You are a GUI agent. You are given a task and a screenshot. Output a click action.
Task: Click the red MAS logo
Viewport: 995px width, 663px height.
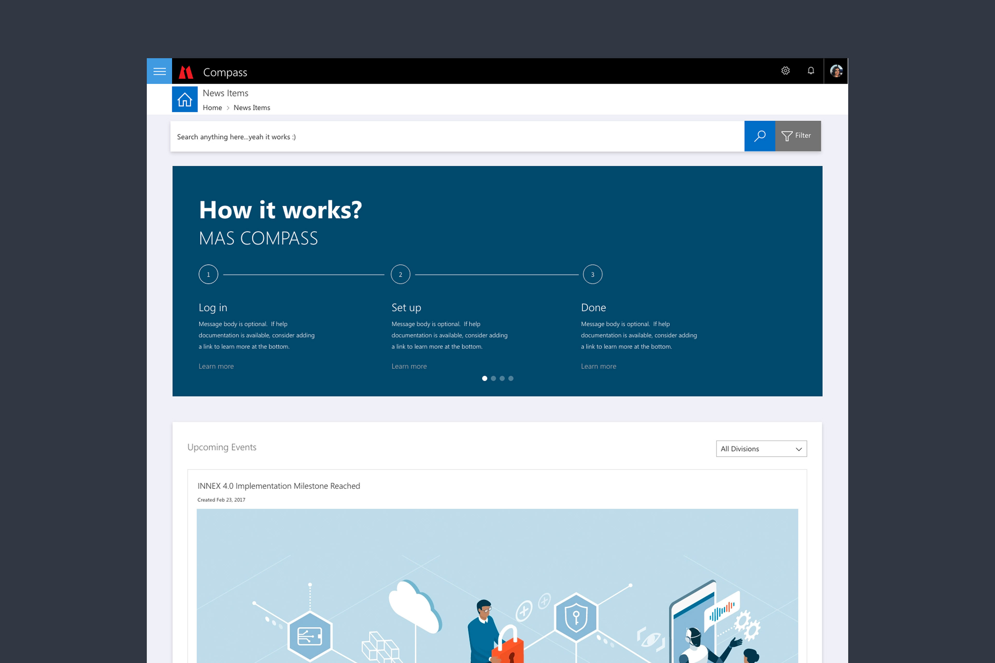[186, 72]
